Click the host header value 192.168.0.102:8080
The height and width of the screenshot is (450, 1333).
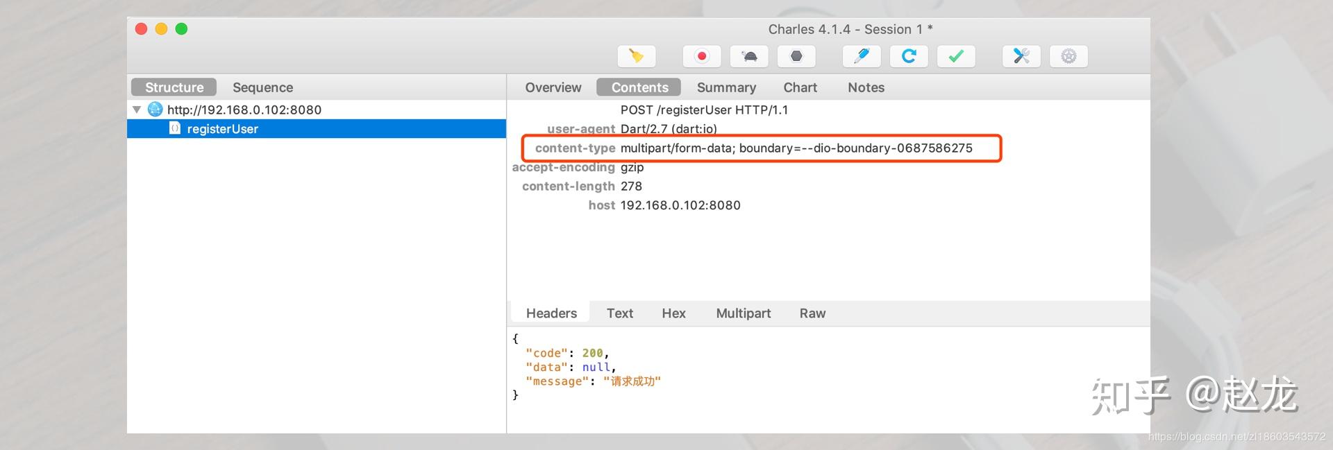(680, 205)
